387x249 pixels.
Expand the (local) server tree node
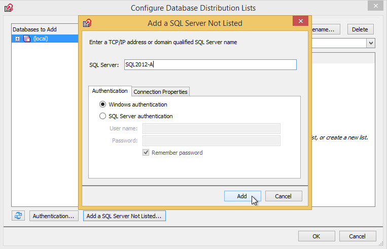tap(18, 39)
